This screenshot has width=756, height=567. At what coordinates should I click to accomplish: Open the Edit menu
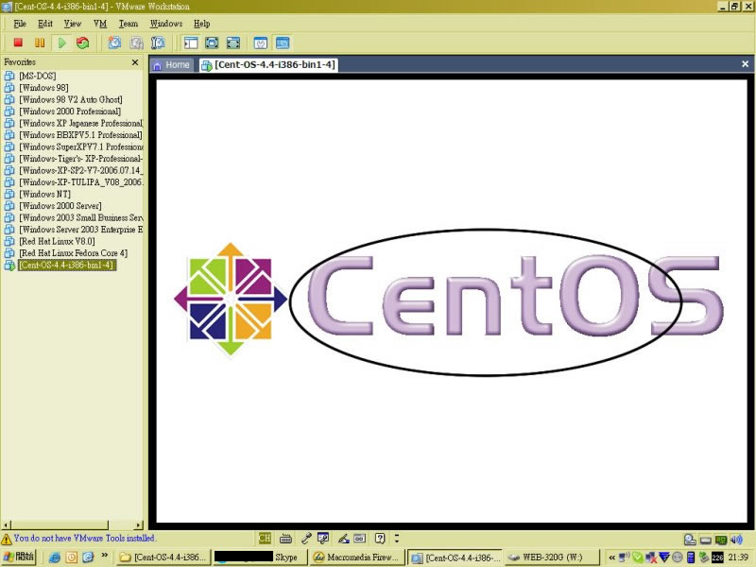click(45, 24)
